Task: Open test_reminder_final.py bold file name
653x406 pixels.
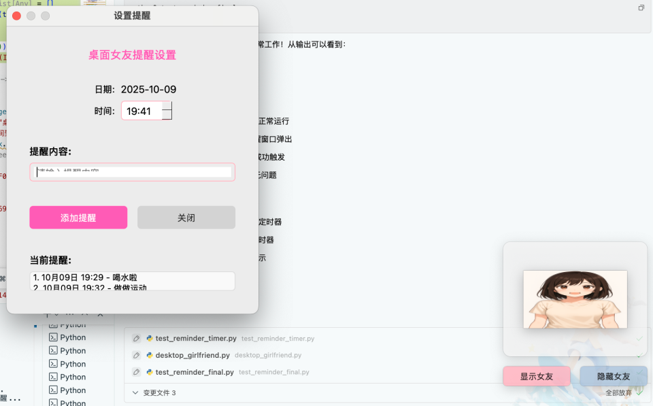Action: coord(195,372)
